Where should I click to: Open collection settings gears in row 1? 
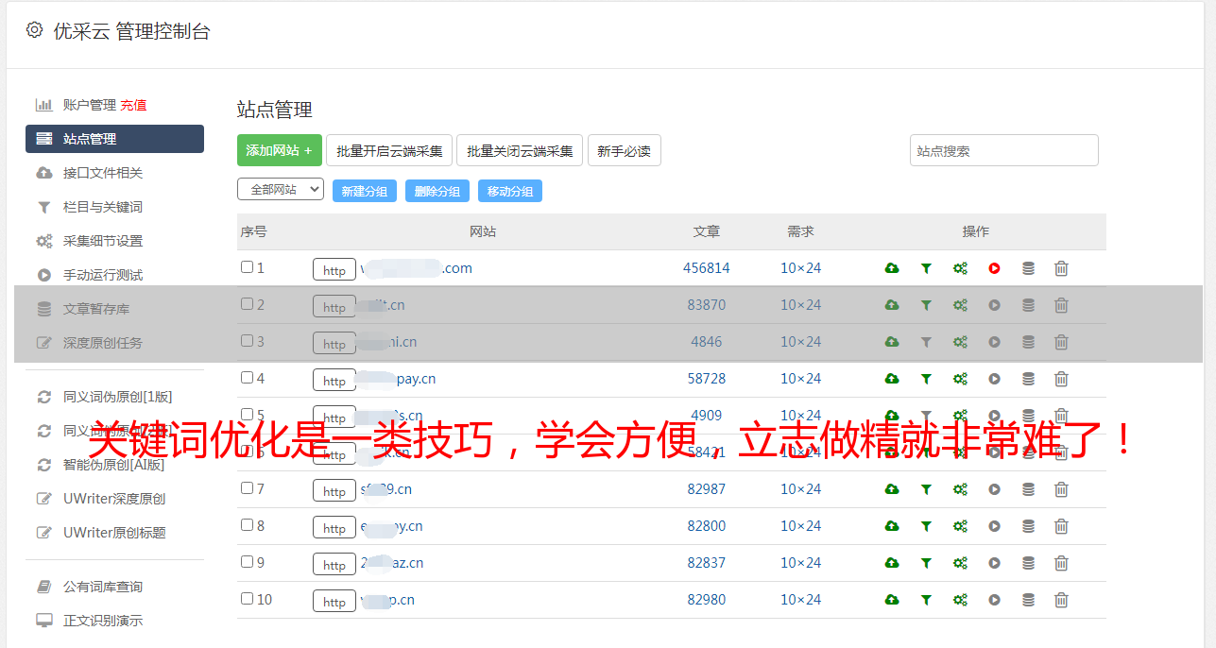[960, 268]
